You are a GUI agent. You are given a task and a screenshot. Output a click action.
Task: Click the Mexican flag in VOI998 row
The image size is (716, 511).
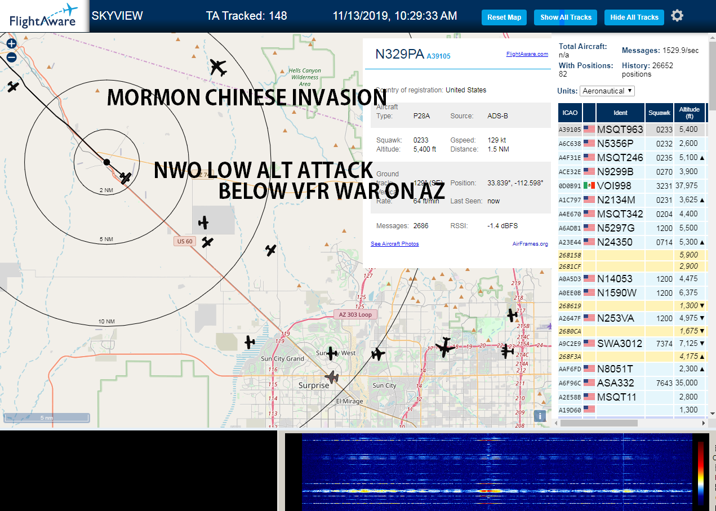click(x=589, y=185)
